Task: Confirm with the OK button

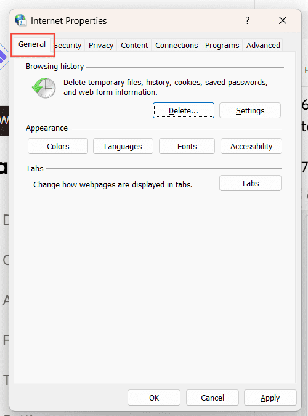Action: (x=154, y=398)
